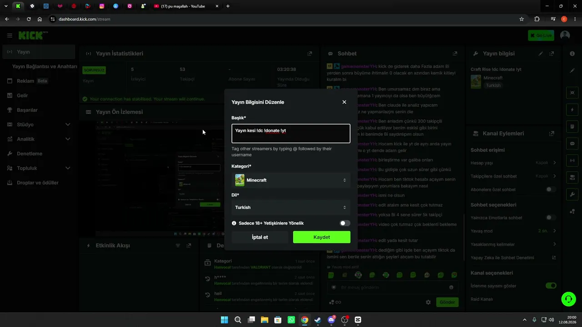The width and height of the screenshot is (582, 327).
Task: Open the profile avatar menu
Action: pos(565,35)
